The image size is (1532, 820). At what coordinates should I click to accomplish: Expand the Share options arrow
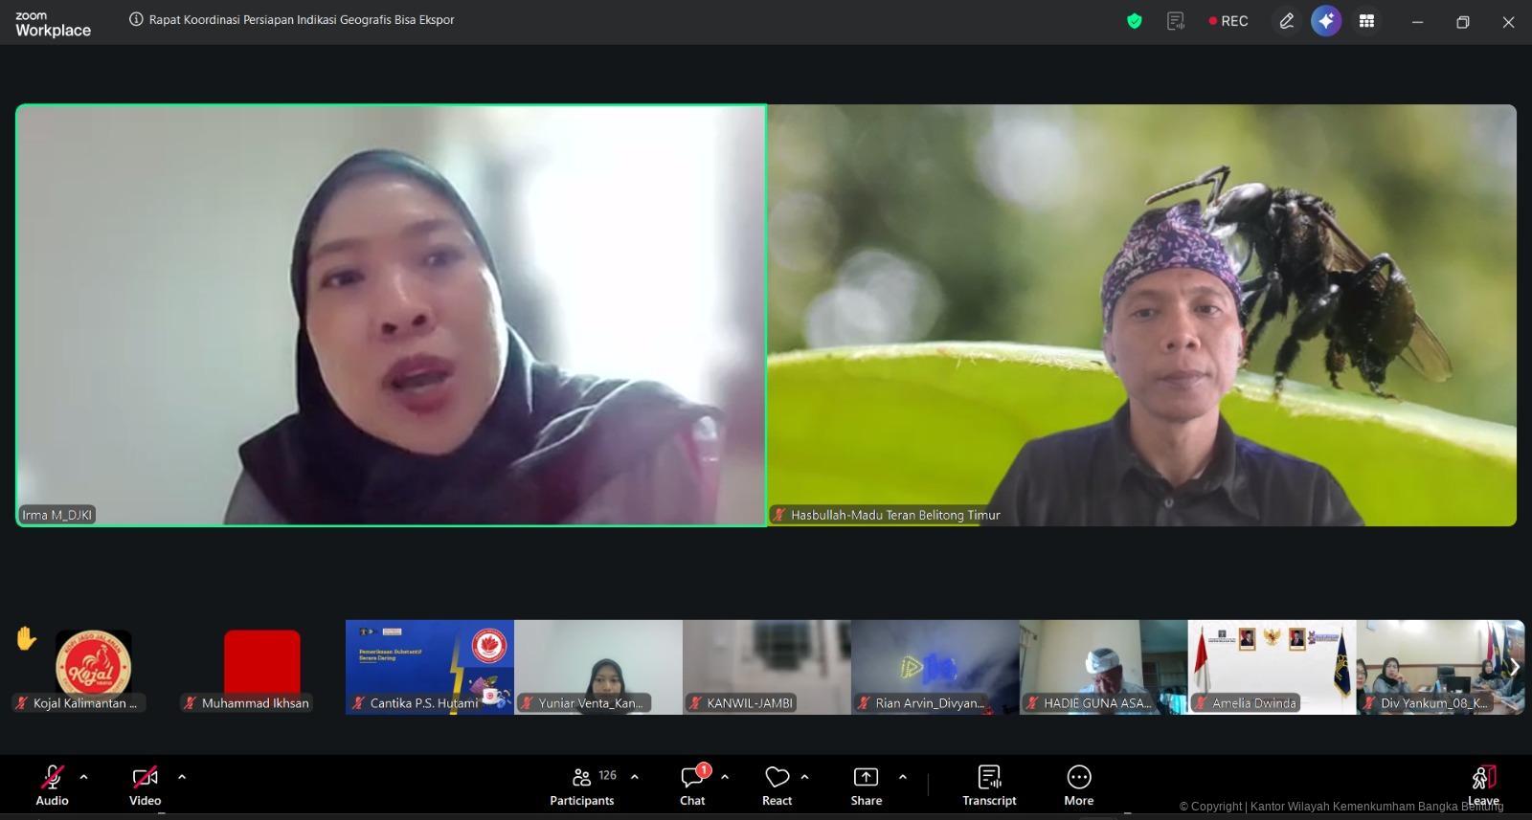pyautogui.click(x=902, y=777)
